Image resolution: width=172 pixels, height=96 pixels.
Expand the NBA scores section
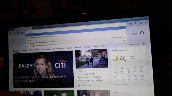point(117,93)
